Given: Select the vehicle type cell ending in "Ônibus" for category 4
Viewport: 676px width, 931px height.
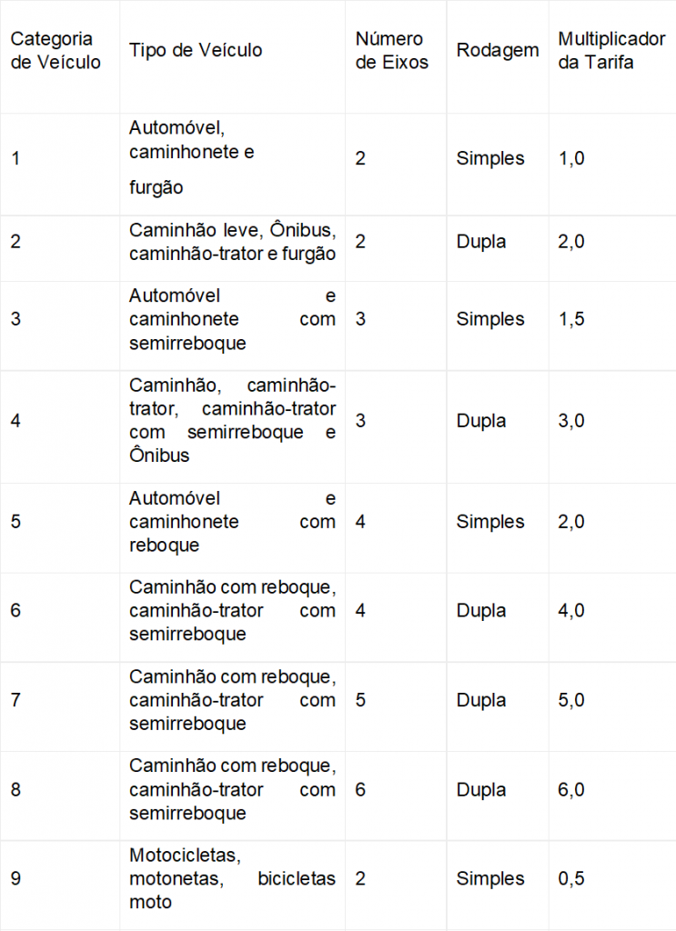Looking at the screenshot, I should coord(232,420).
